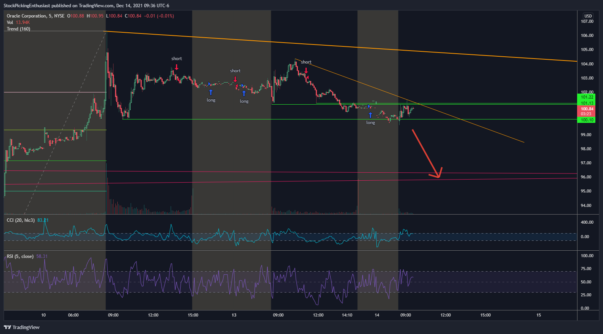Open the USD currency selector
The image size is (603, 334).
[588, 16]
